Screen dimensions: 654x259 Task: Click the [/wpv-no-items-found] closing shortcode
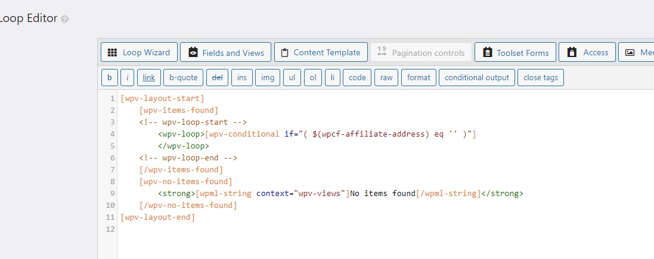(188, 206)
